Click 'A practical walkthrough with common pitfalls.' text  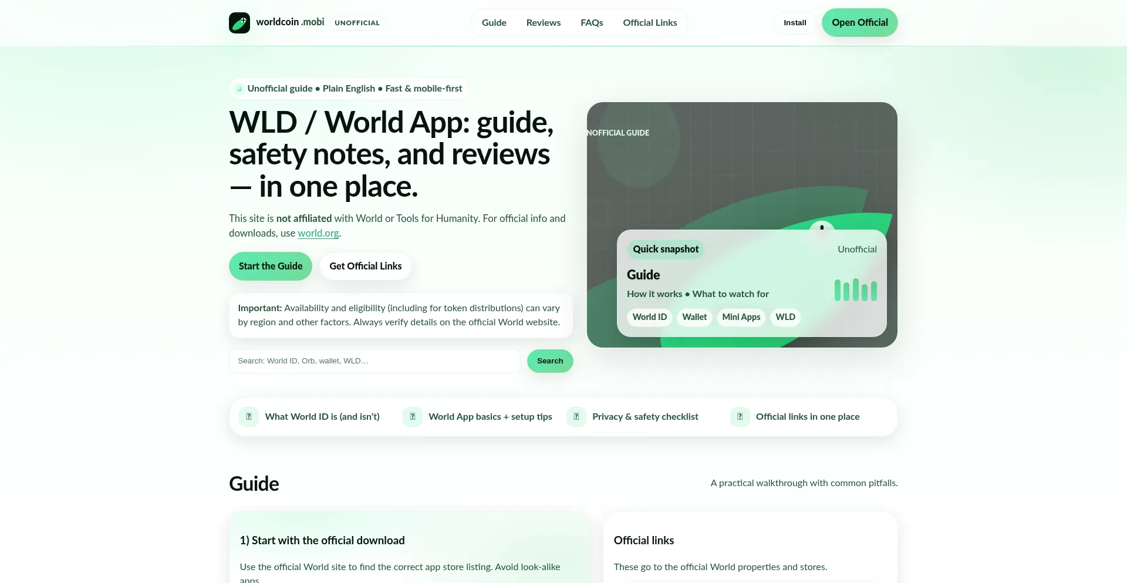coord(804,483)
